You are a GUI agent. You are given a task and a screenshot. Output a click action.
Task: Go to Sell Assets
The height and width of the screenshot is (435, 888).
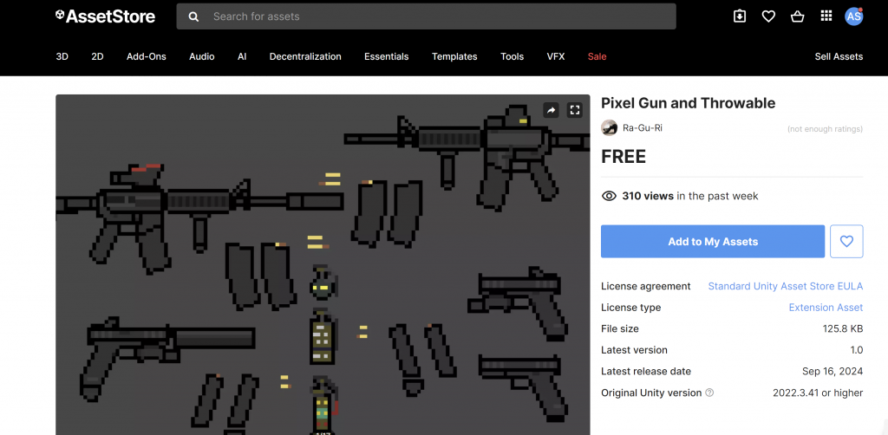(x=839, y=56)
